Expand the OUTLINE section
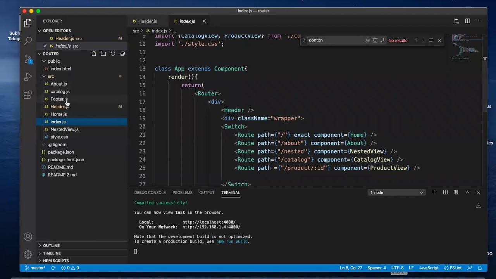 tap(51, 246)
